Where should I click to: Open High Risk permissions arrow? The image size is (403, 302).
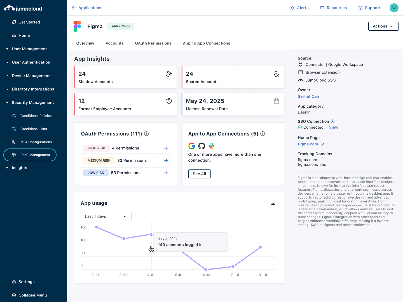pyautogui.click(x=166, y=148)
